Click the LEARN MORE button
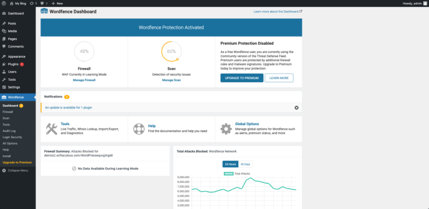The height and width of the screenshot is (209, 429). [x=279, y=78]
